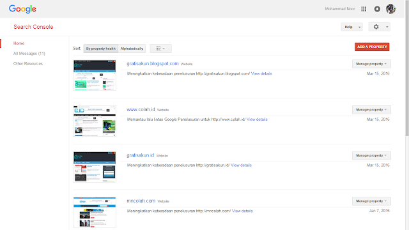The height and width of the screenshot is (230, 409).
Task: Open the Google apps grid icon
Action: (x=364, y=9)
